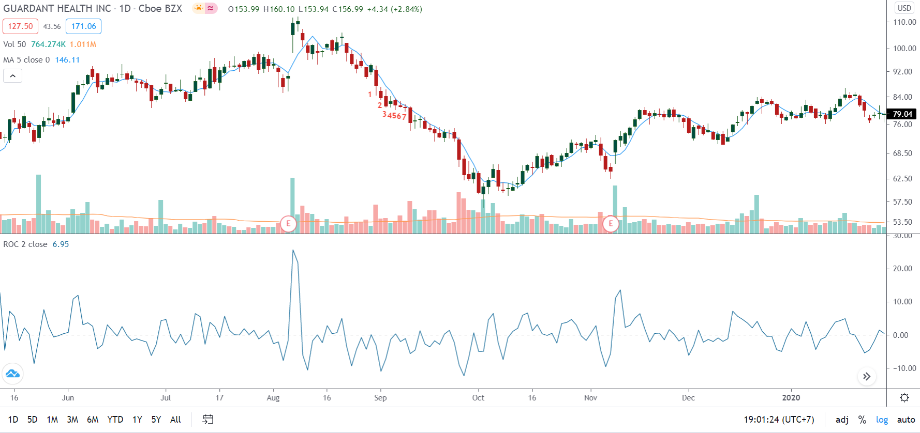920x433 pixels.
Task: Select the 5Y time range
Action: 156,420
